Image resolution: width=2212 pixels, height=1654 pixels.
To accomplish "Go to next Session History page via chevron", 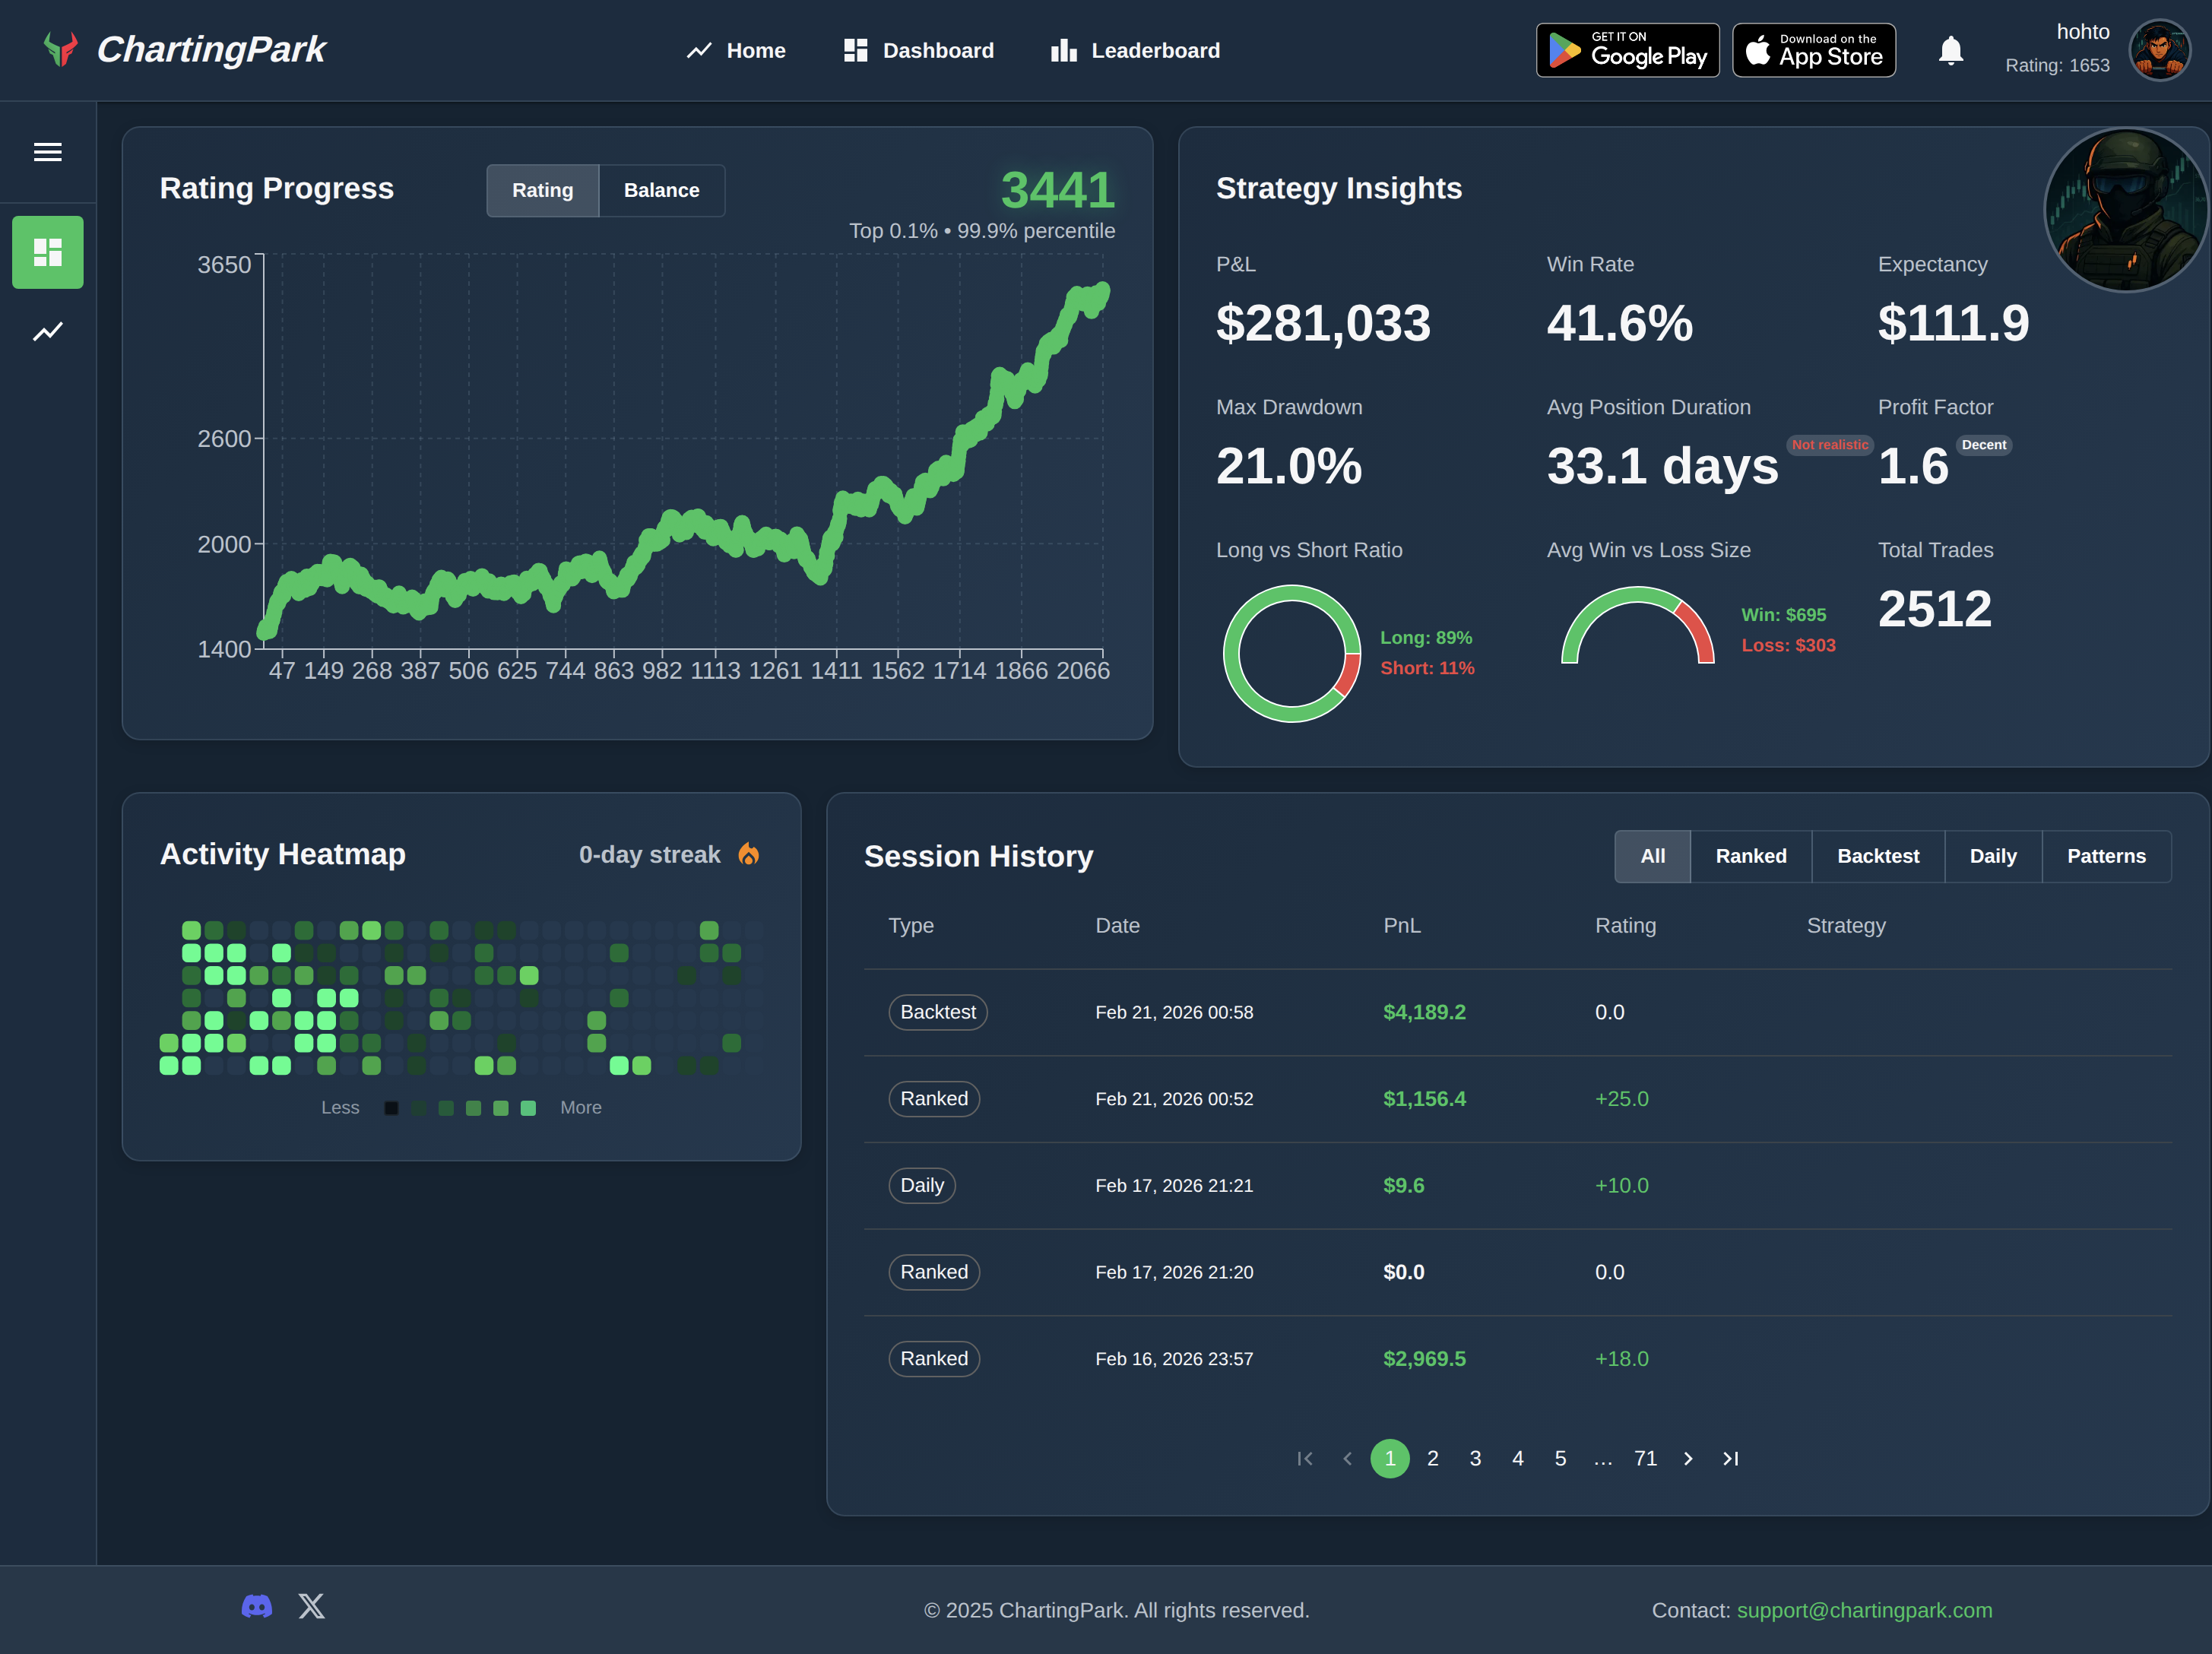I will tap(1688, 1459).
